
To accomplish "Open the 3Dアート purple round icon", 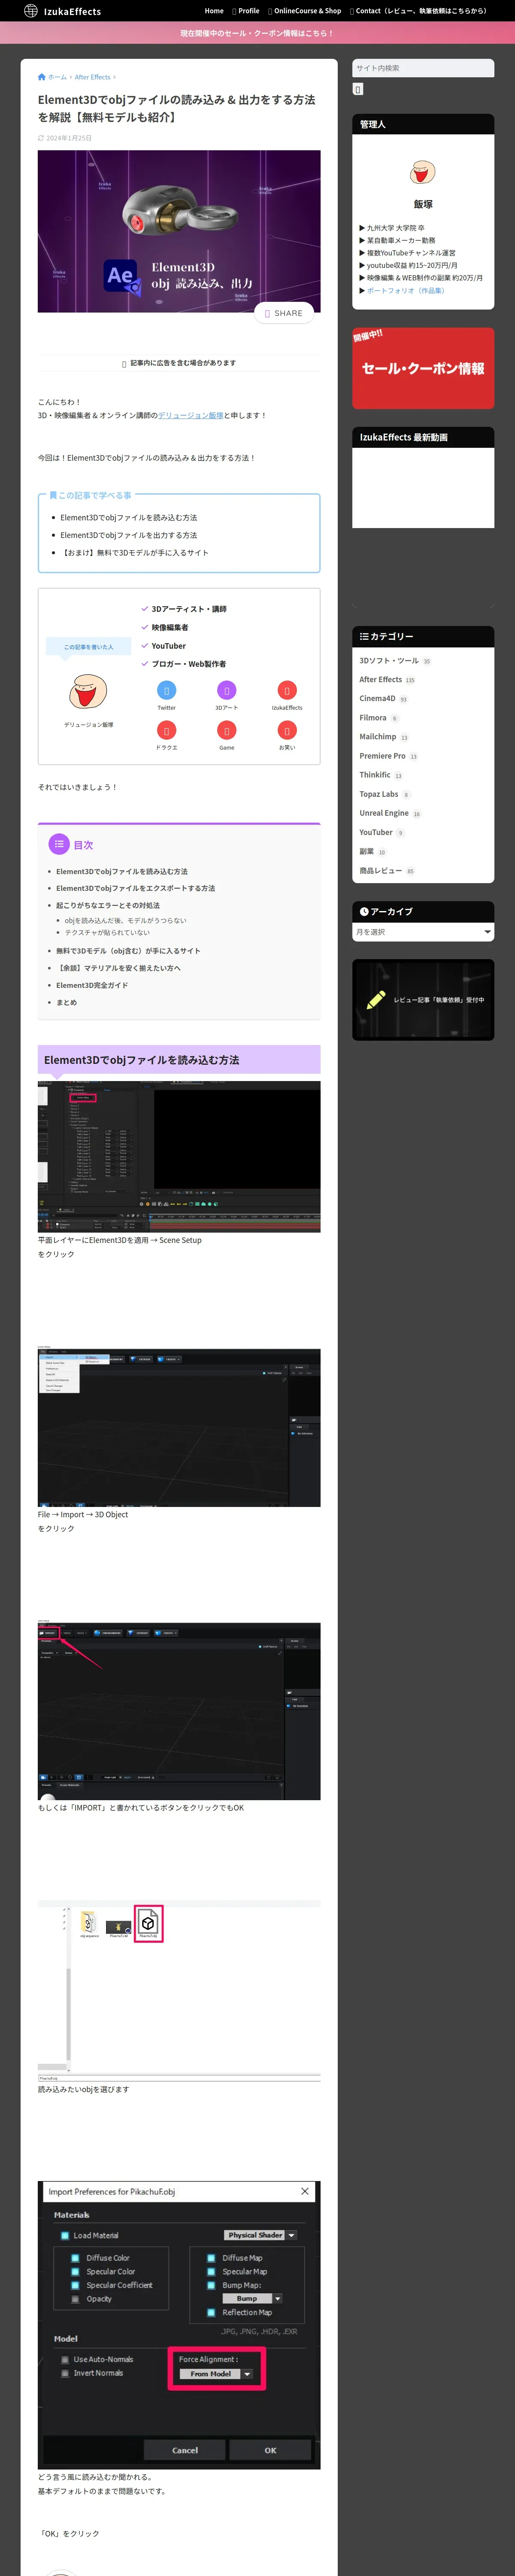I will (227, 690).
